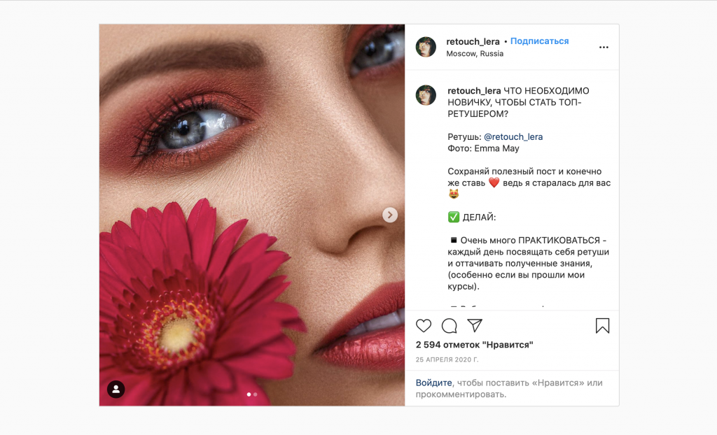Open the three-dot more options menu
The image size is (717, 435).
point(604,48)
